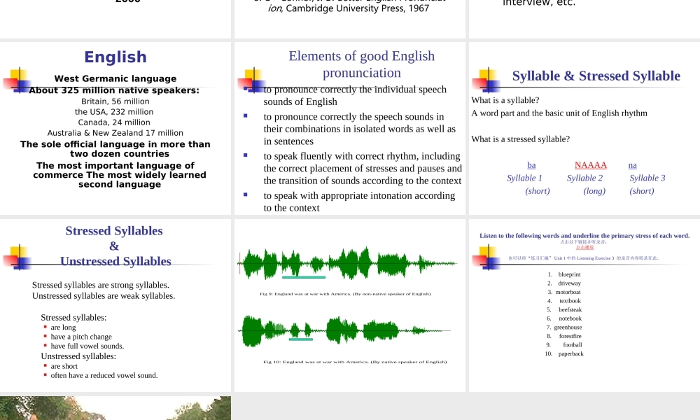700x420 pixels.
Task: Click the 'have a pitch change' bullet
Action: (x=81, y=337)
